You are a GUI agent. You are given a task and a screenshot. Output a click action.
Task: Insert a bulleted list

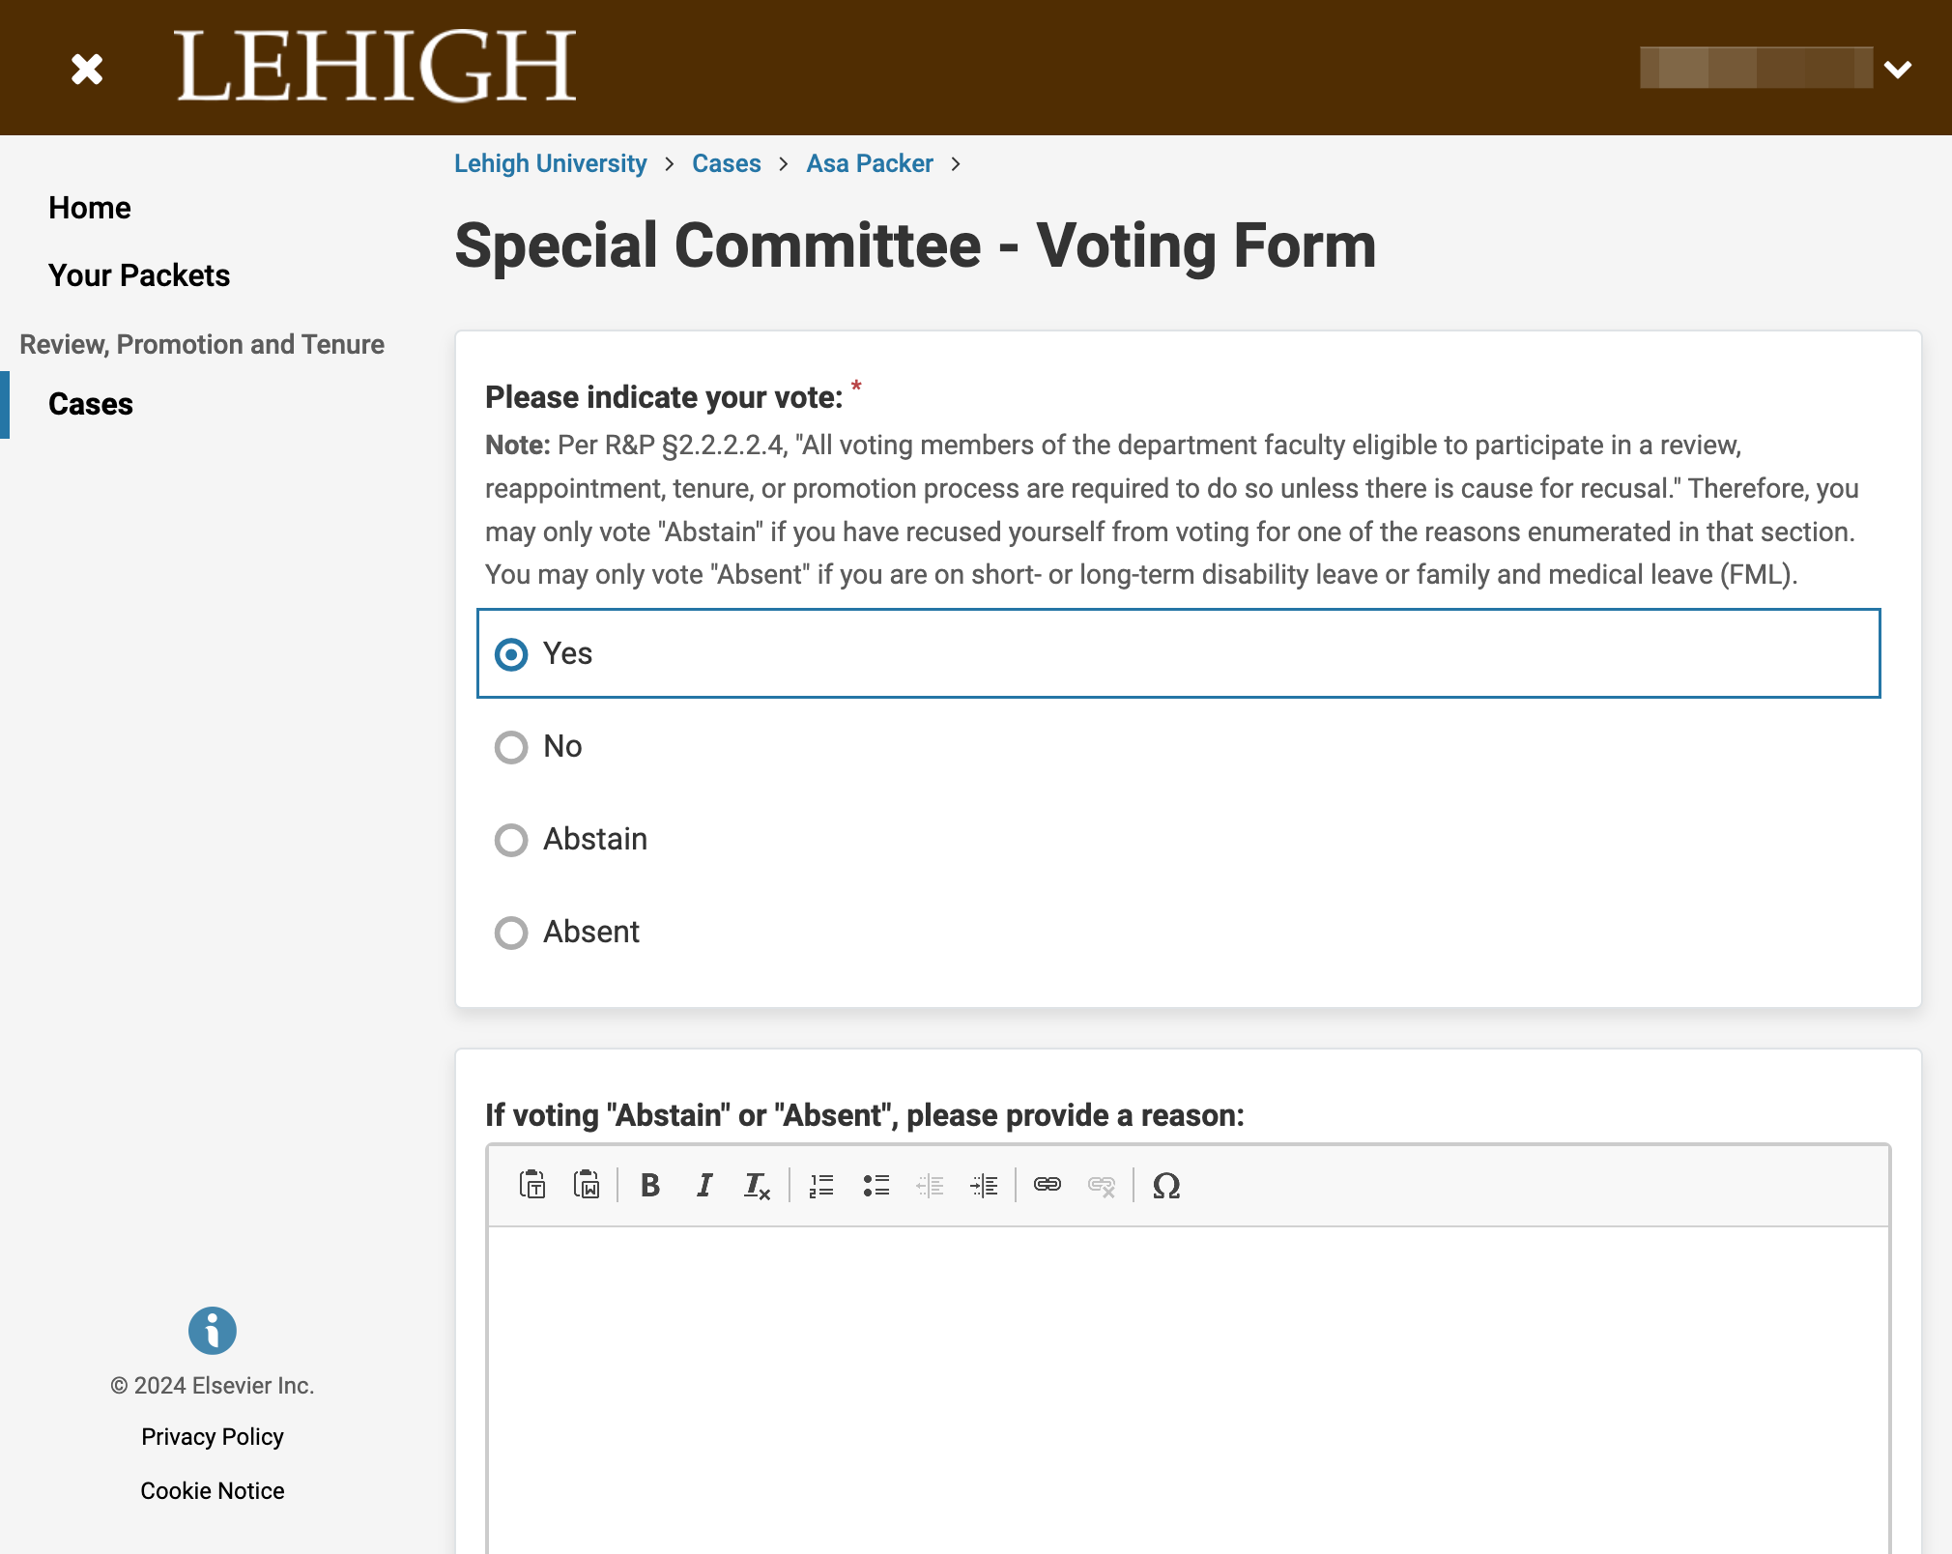876,1185
